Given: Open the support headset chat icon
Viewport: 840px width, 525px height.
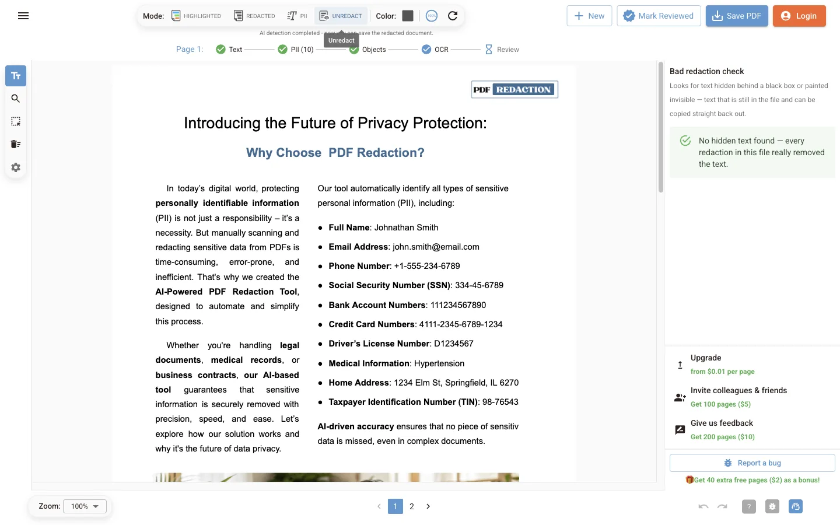Looking at the screenshot, I should [x=796, y=506].
